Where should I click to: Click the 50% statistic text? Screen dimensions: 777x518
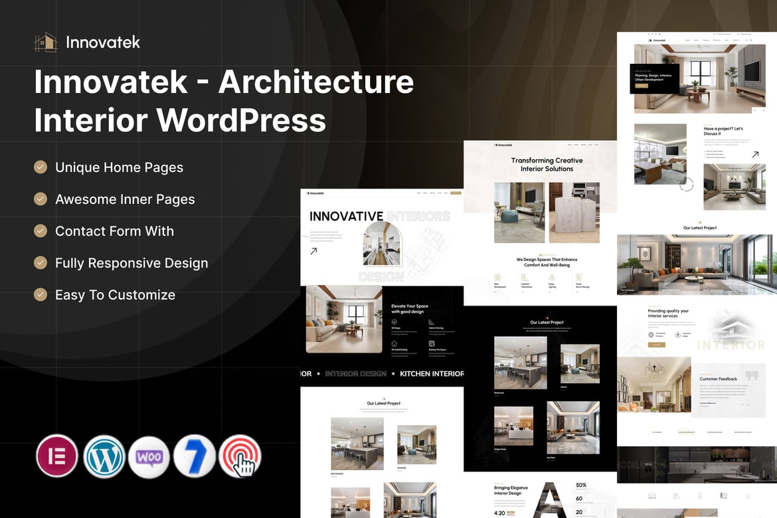tap(581, 485)
